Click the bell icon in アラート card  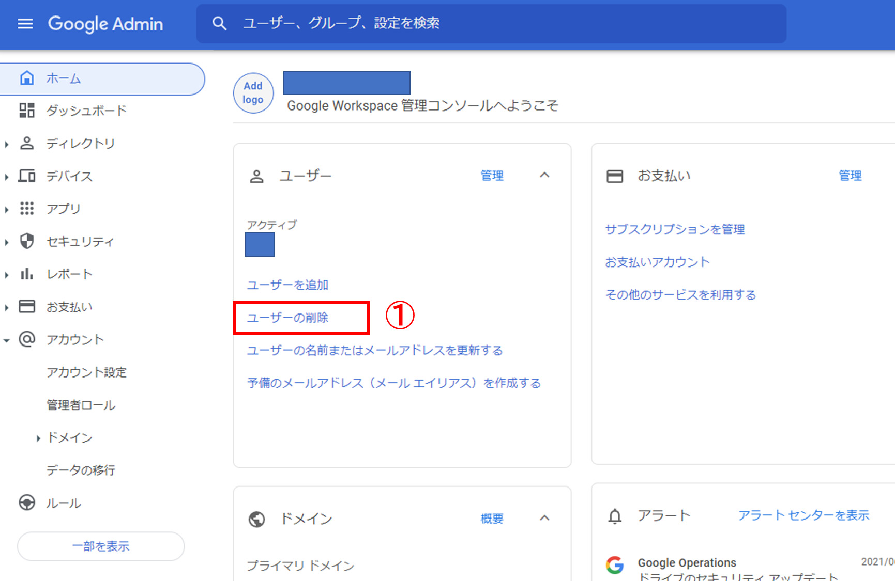(x=615, y=516)
